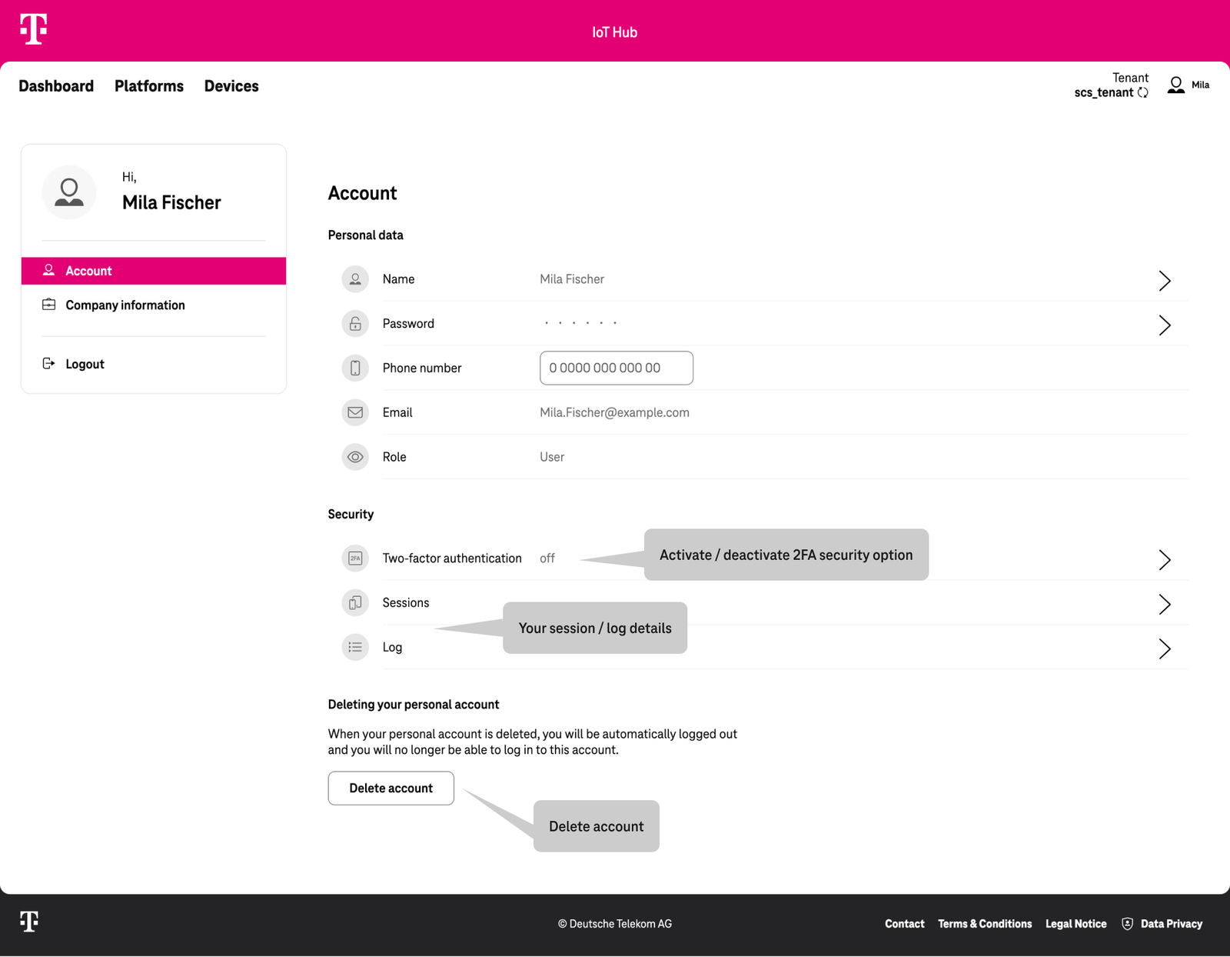
Task: Open Password details via its chevron
Action: click(1165, 325)
